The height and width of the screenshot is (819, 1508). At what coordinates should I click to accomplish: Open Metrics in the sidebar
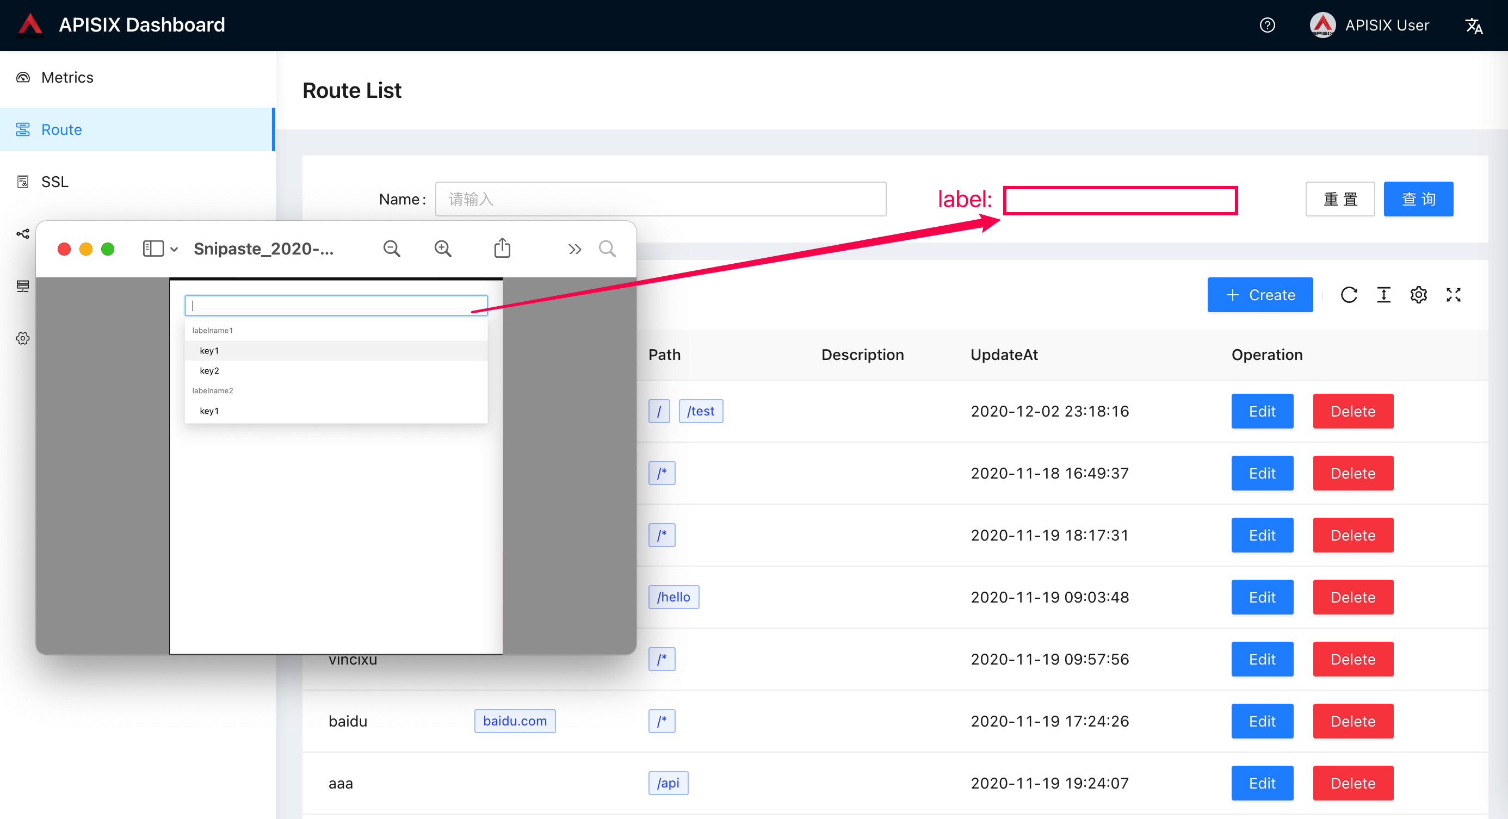[x=67, y=77]
